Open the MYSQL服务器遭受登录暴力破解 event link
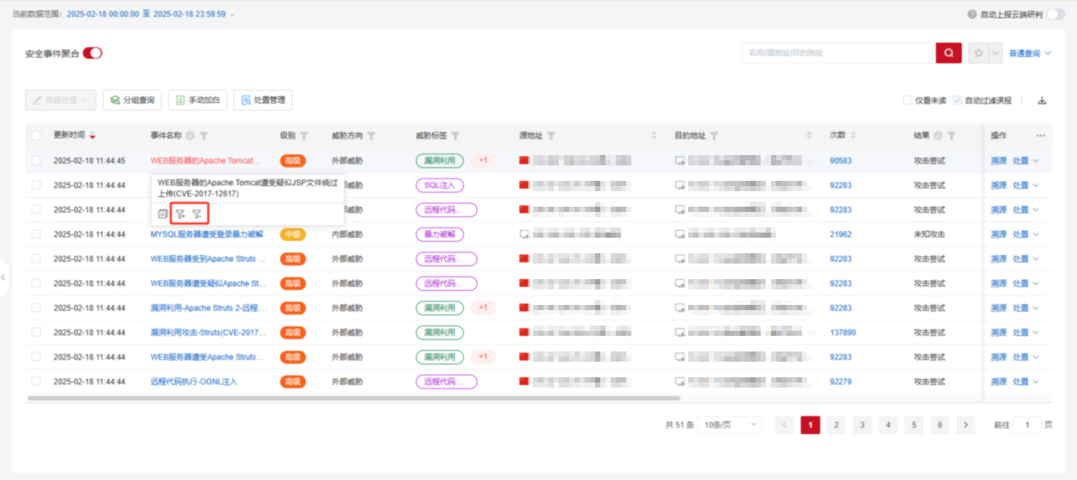 click(x=206, y=234)
